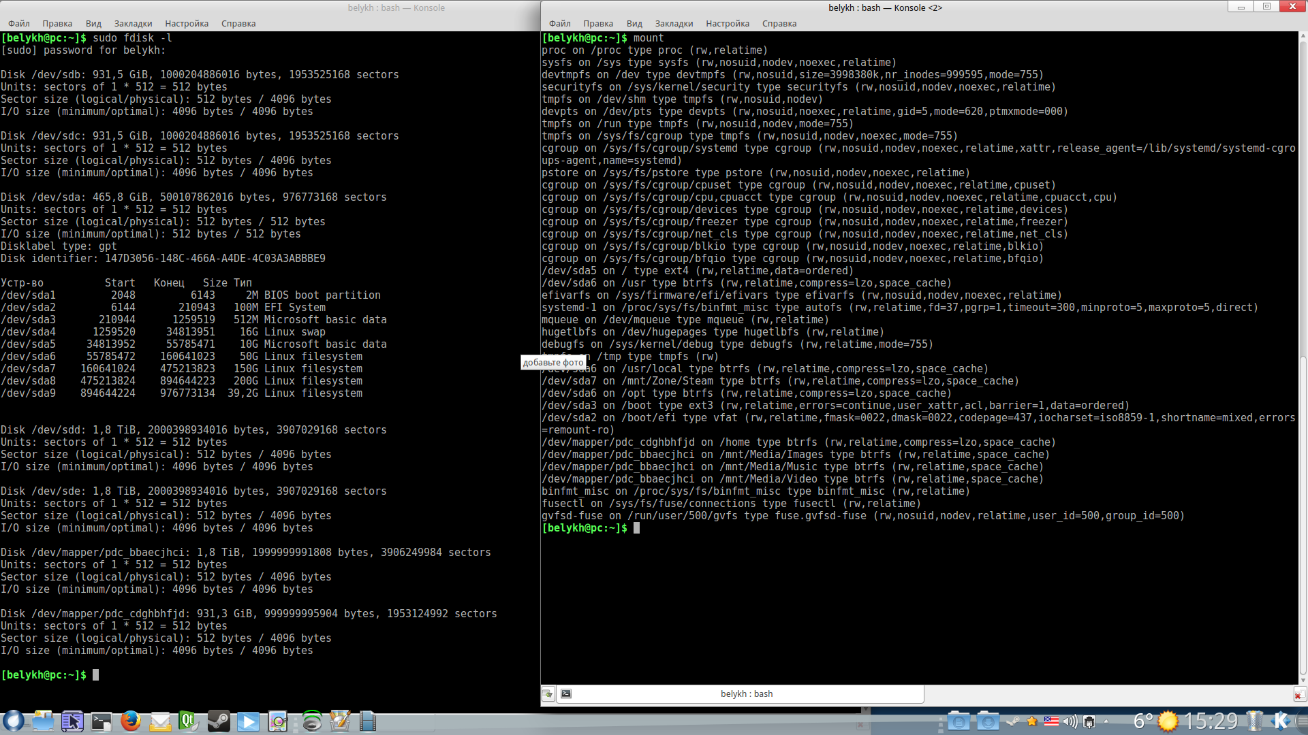Click the 15:29 clock in the panel
1308x735 pixels.
(1210, 721)
